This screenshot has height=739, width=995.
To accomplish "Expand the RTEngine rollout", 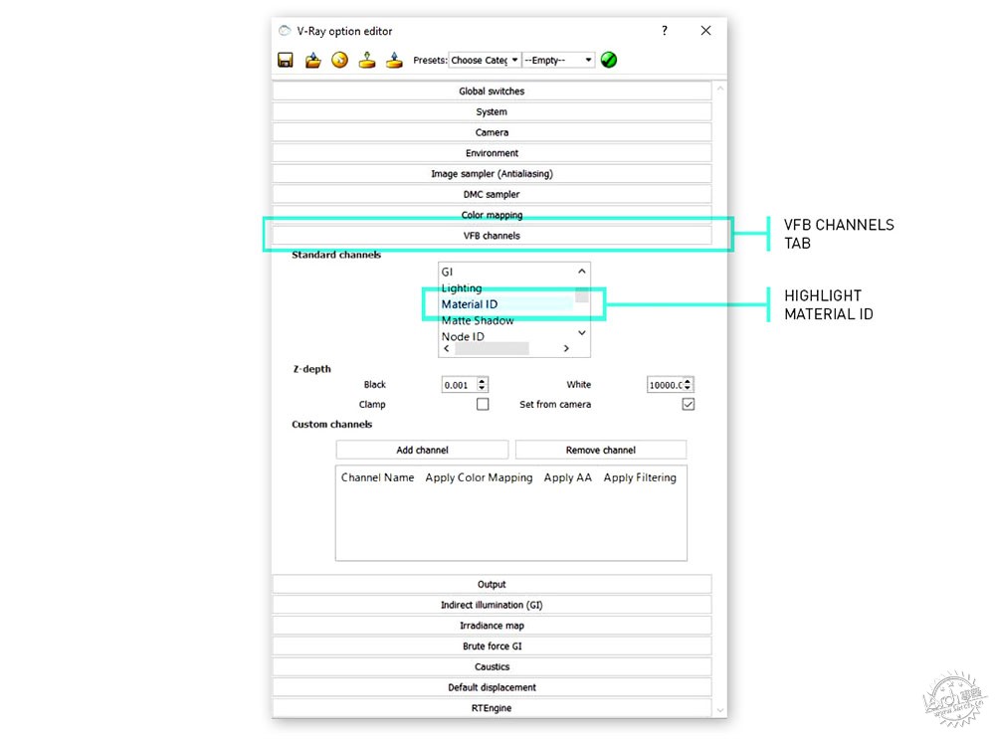I will [492, 708].
